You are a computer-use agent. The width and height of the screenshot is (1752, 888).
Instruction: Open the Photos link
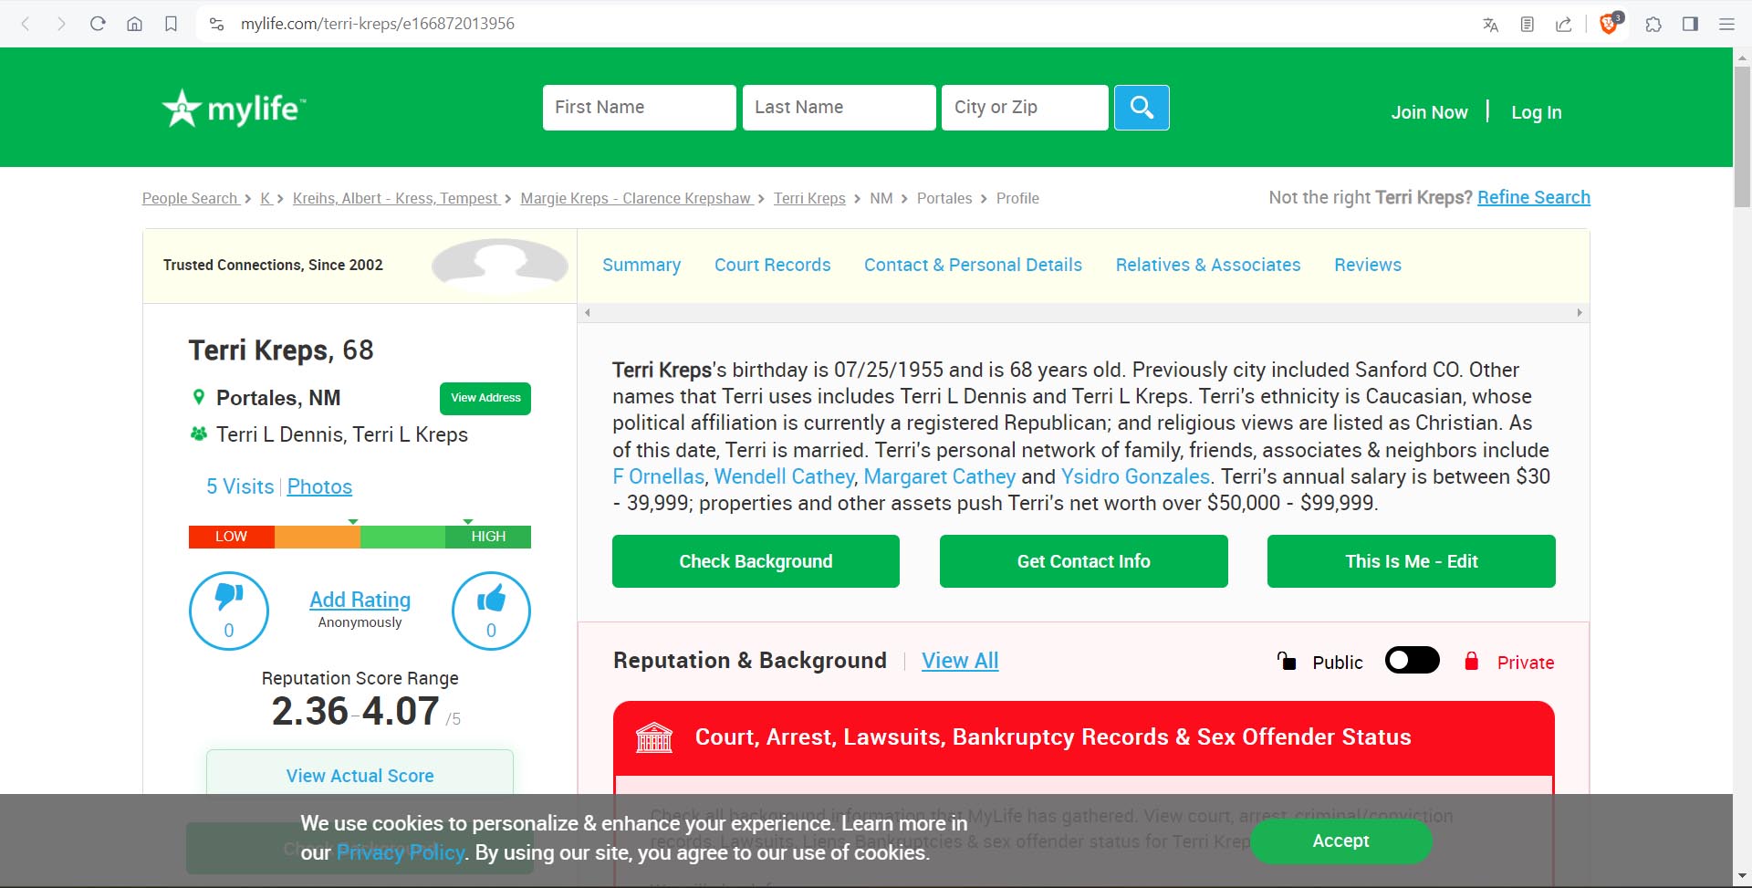tap(319, 486)
